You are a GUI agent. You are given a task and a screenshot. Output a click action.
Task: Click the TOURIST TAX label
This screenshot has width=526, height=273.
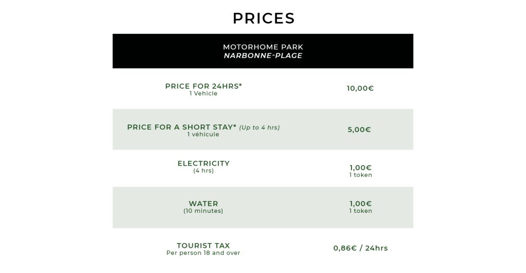[x=203, y=246]
